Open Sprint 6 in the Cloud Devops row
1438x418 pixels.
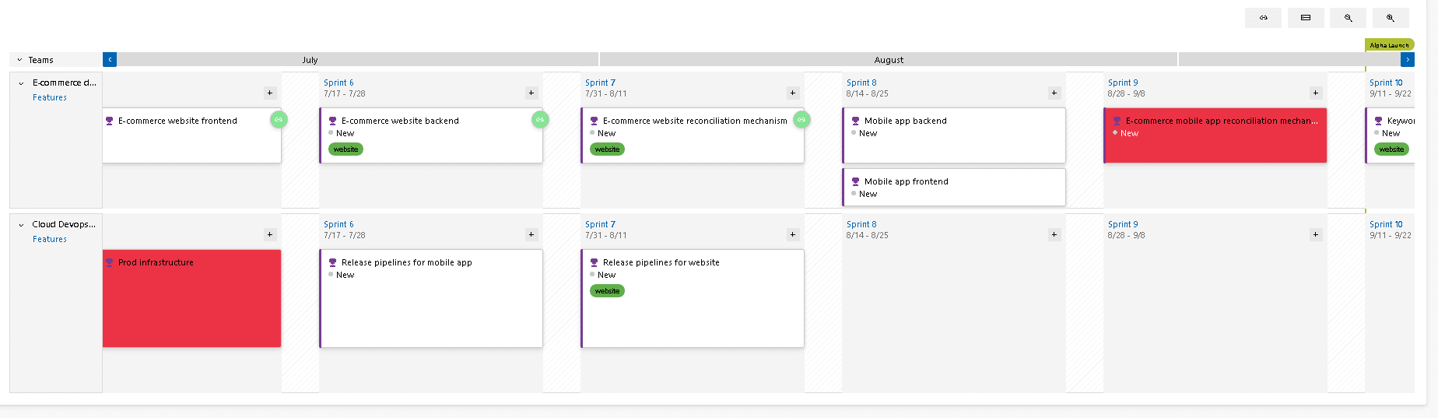tap(338, 224)
